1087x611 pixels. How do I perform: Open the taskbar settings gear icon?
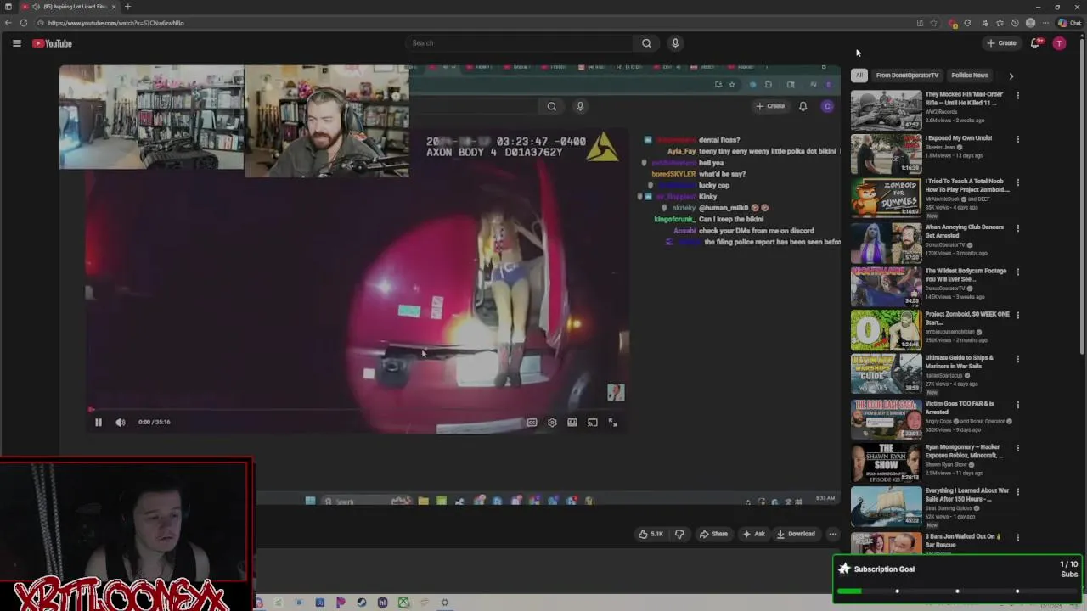444,603
